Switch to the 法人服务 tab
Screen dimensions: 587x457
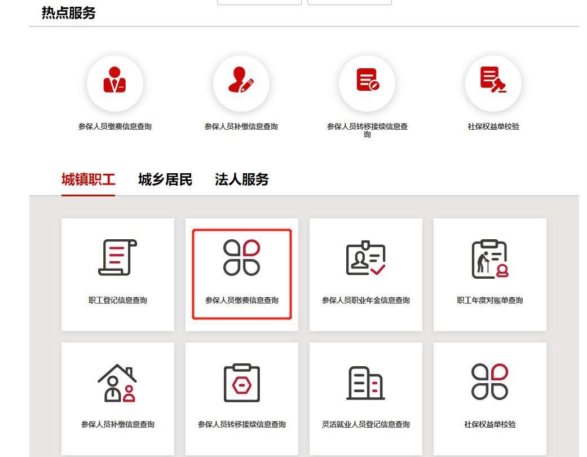point(242,180)
